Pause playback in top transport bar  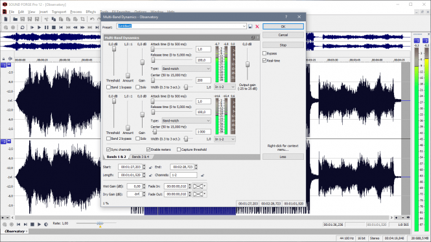(47, 27)
